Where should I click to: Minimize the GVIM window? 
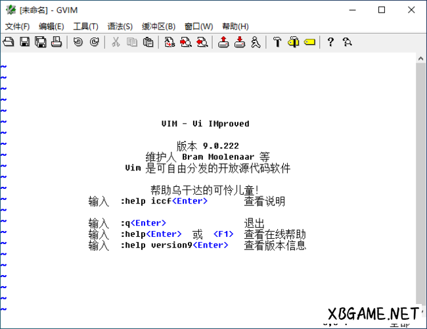pyautogui.click(x=353, y=10)
